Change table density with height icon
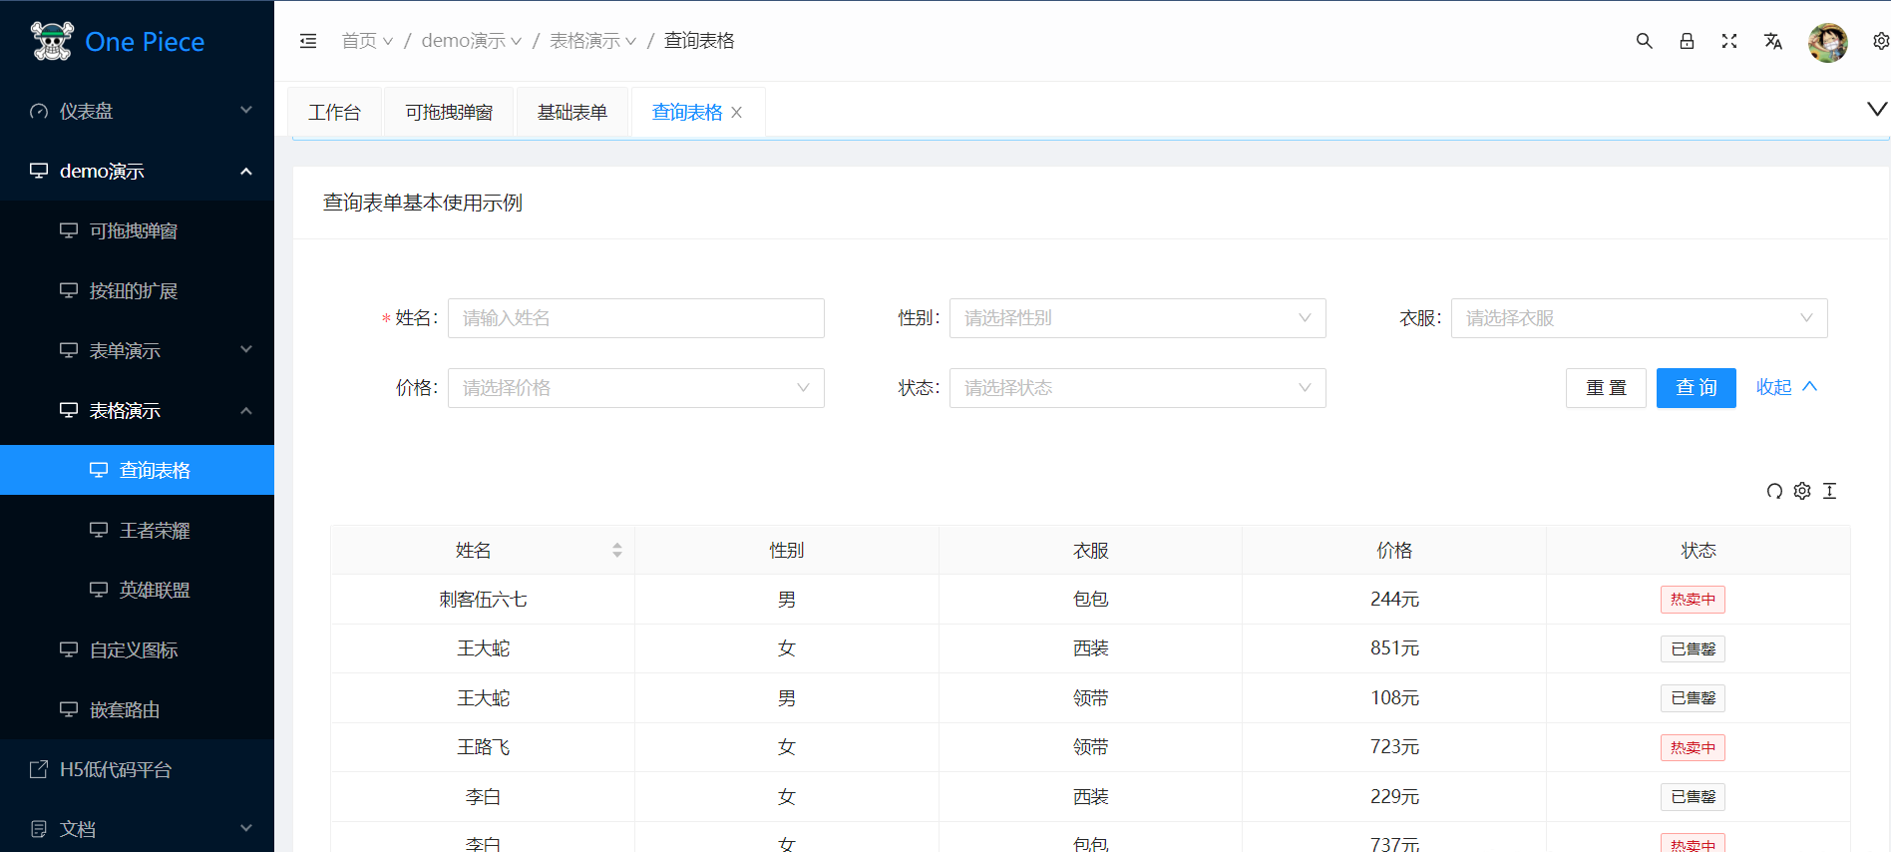1891x852 pixels. click(1830, 491)
